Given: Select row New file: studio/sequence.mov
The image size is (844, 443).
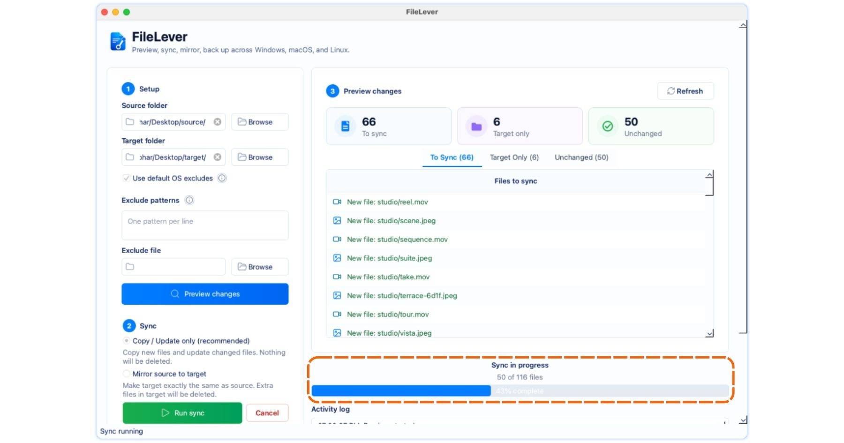Looking at the screenshot, I should tap(516, 239).
